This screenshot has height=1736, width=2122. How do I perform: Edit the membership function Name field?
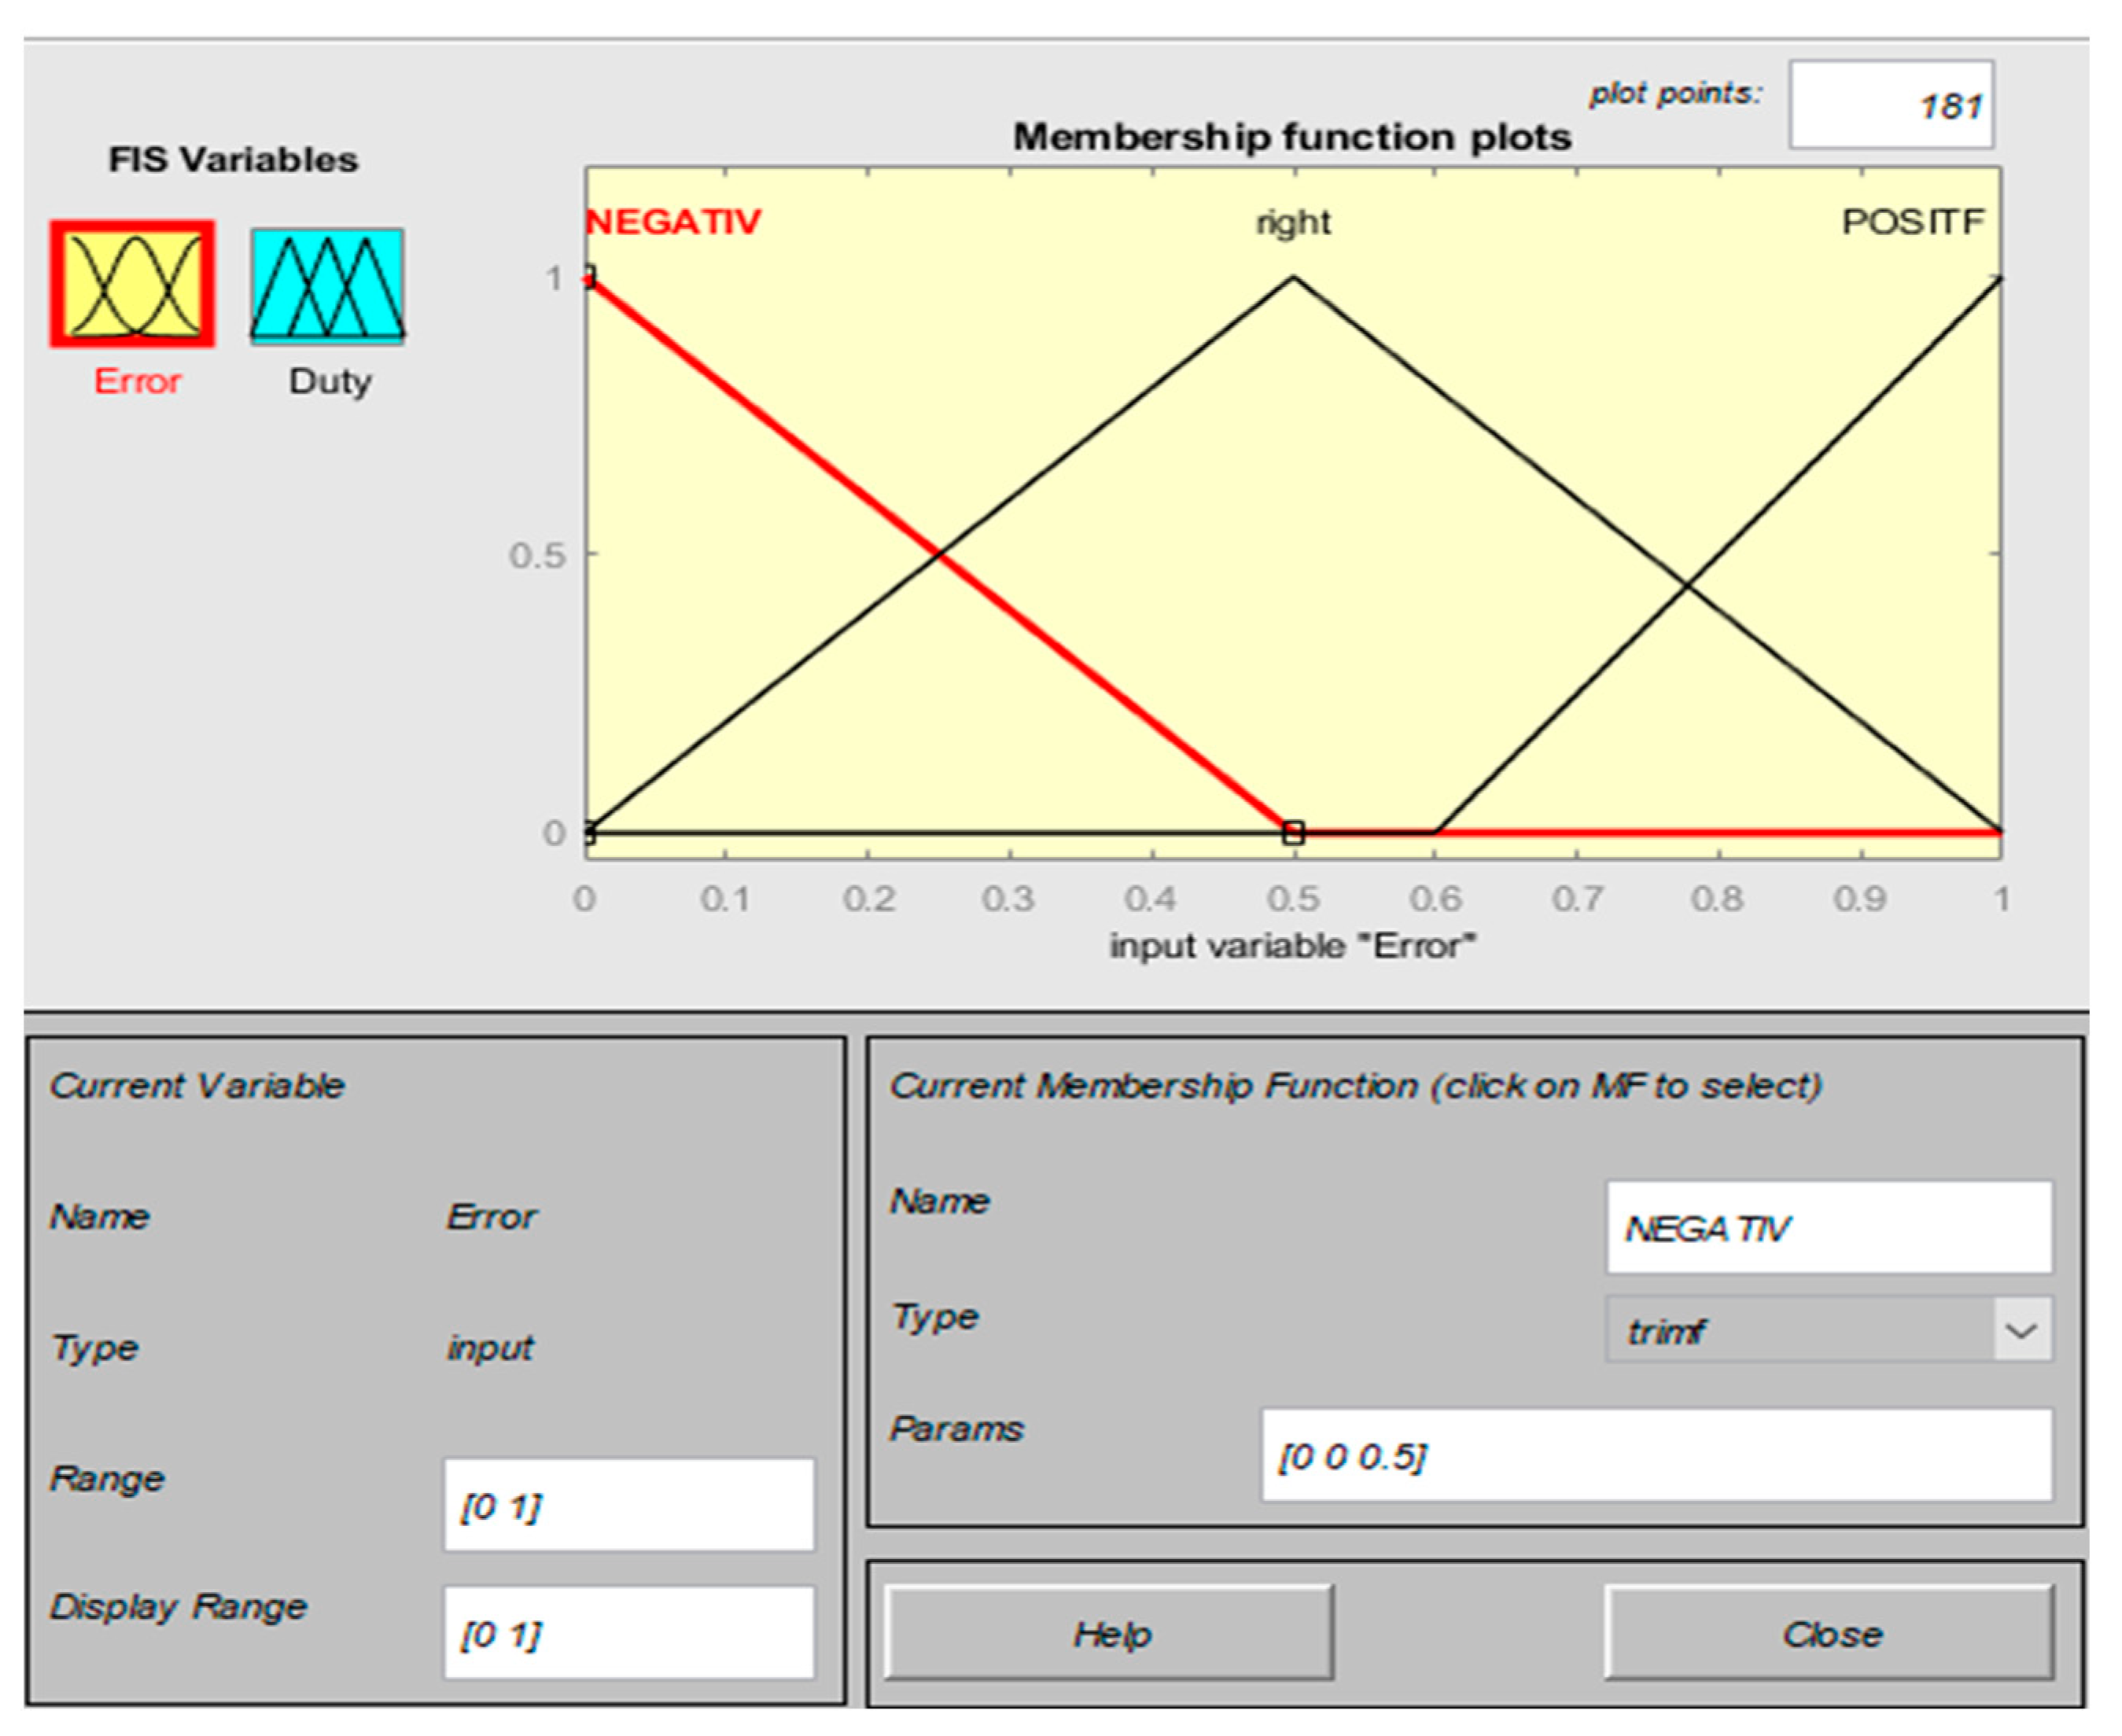point(1828,1227)
